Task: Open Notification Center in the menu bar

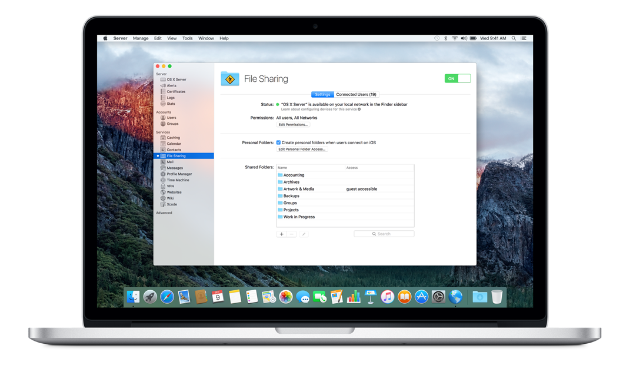Action: point(523,38)
